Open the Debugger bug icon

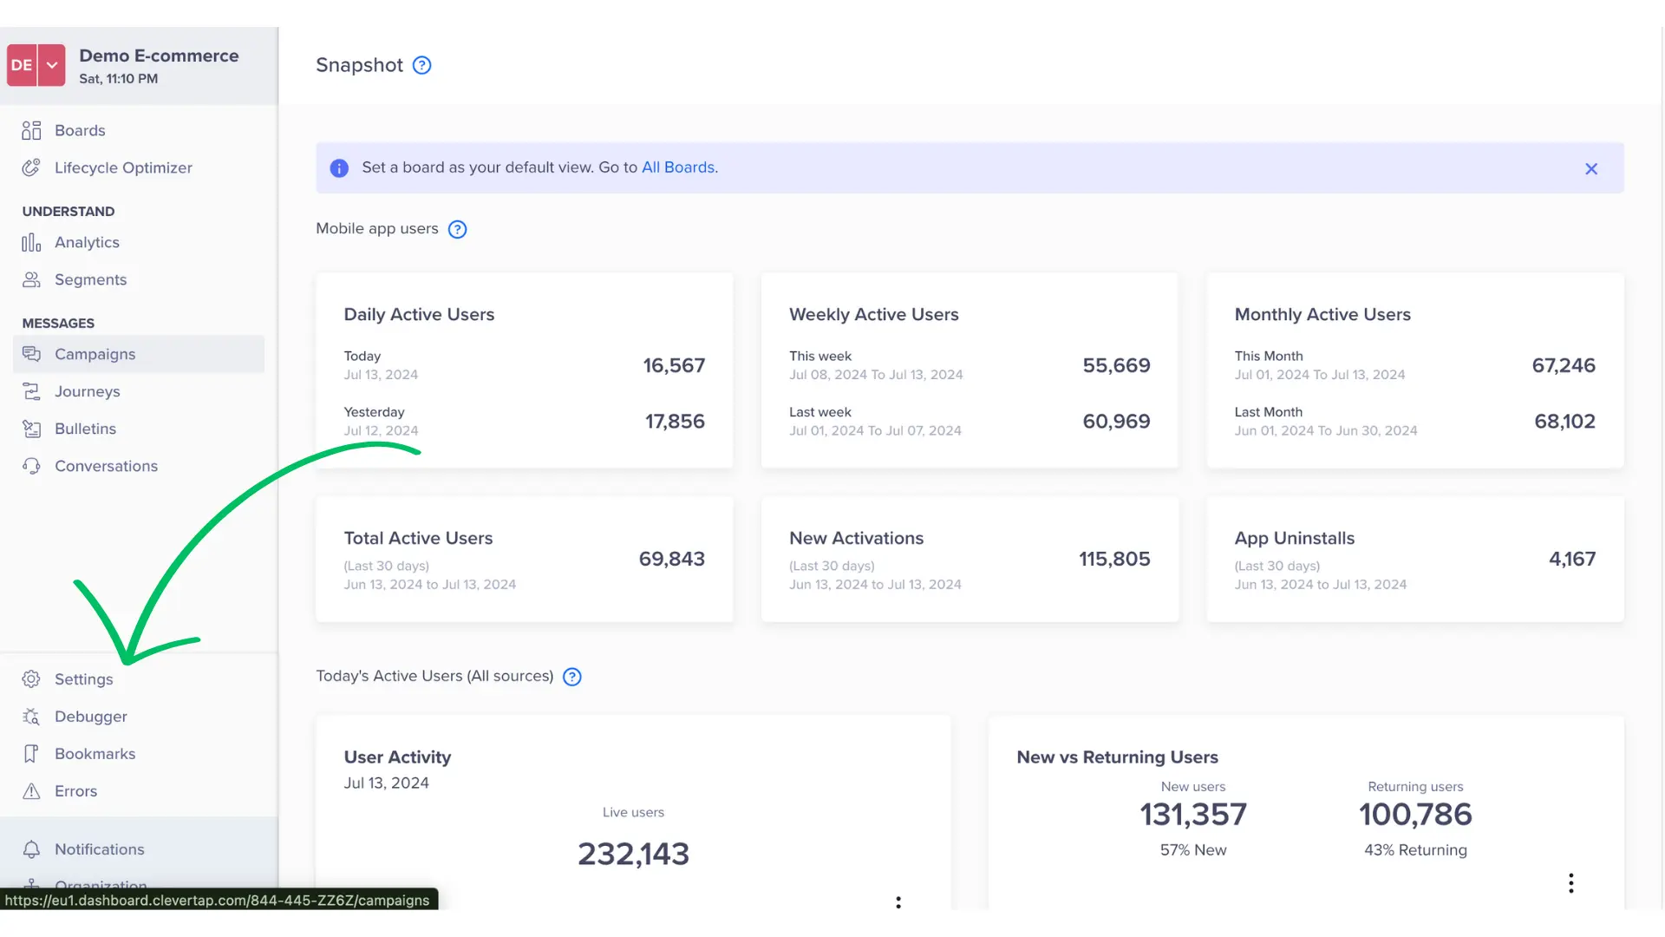tap(31, 717)
